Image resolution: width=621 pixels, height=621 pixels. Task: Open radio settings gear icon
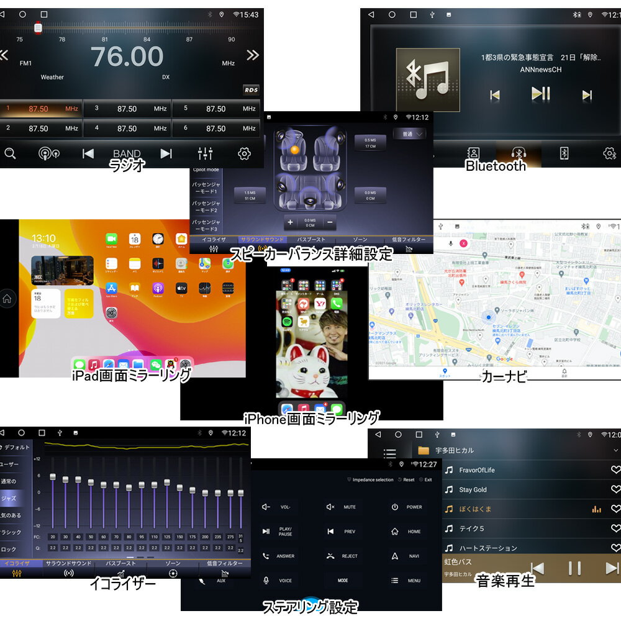[x=244, y=153]
